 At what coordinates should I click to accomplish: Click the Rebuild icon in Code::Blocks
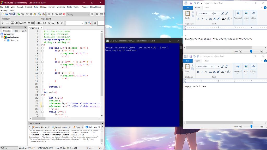pyautogui.click(x=60, y=14)
